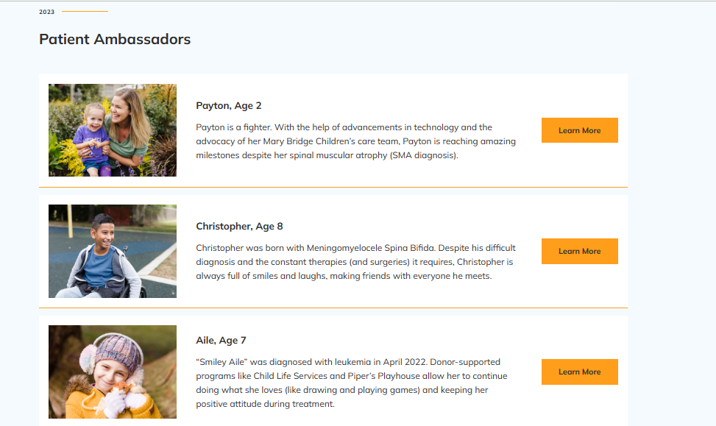View the photo of Aile wearing earmuffs
This screenshot has height=426, width=716.
(x=113, y=372)
